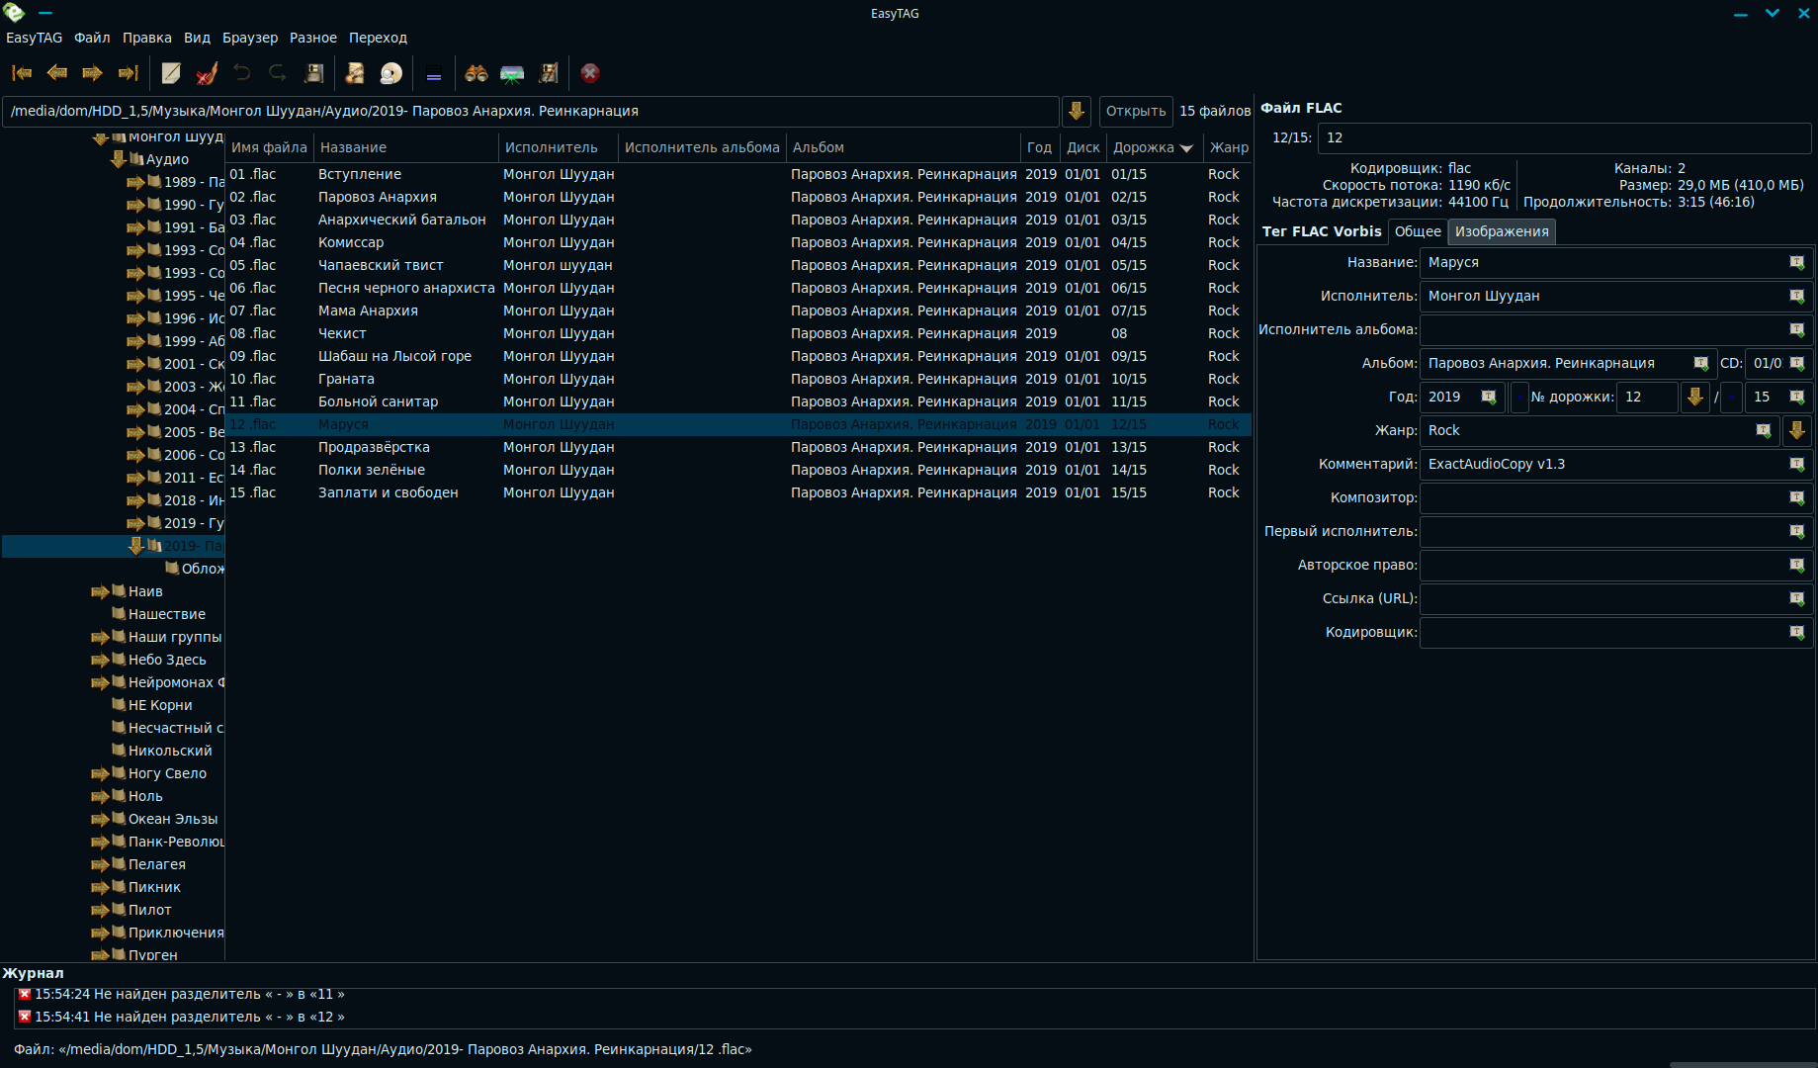Open the track number dropdown list
Screen dimensions: 1818x1068
(1695, 397)
